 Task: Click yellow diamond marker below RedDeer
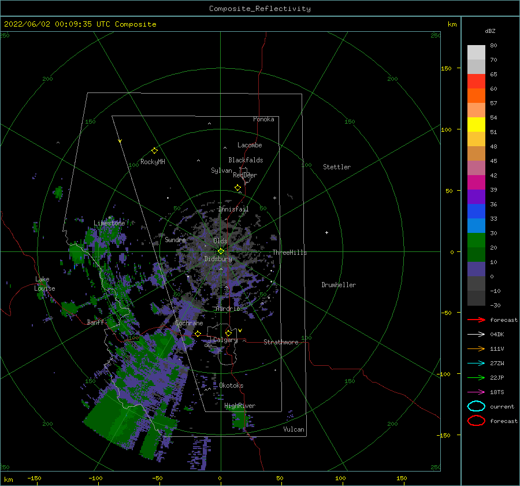(x=238, y=188)
